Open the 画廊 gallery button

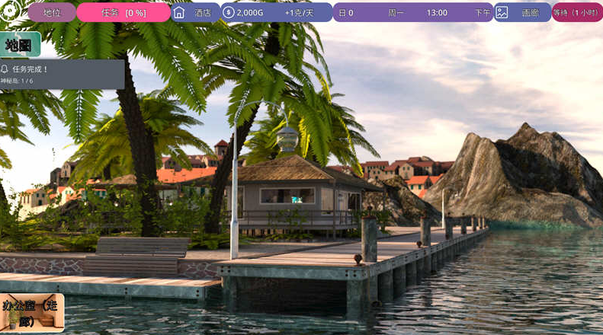[x=531, y=12]
